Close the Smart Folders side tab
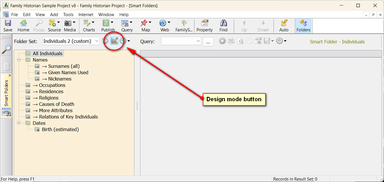The width and height of the screenshot is (384, 182). 10,75
